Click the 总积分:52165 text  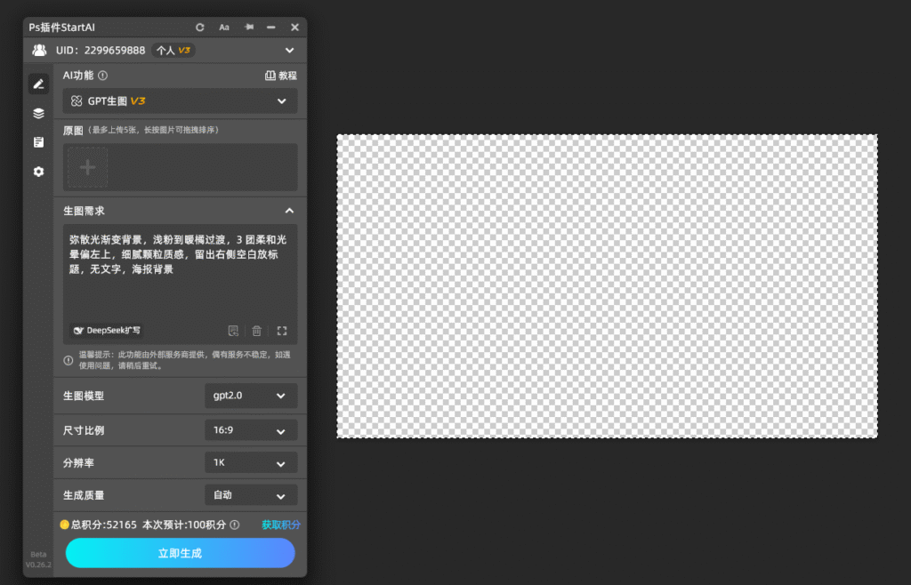point(103,525)
